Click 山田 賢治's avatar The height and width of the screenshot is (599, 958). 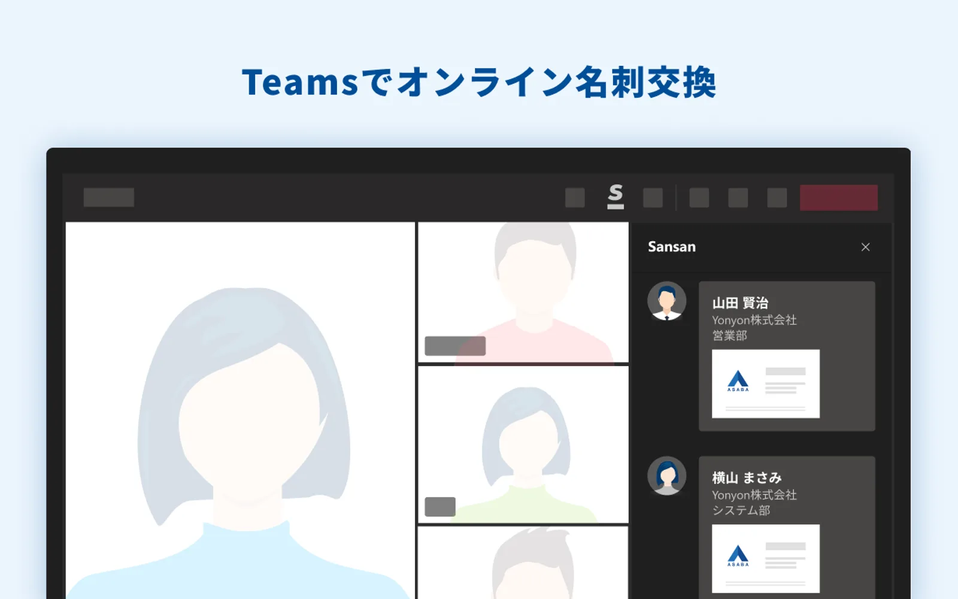coord(666,301)
